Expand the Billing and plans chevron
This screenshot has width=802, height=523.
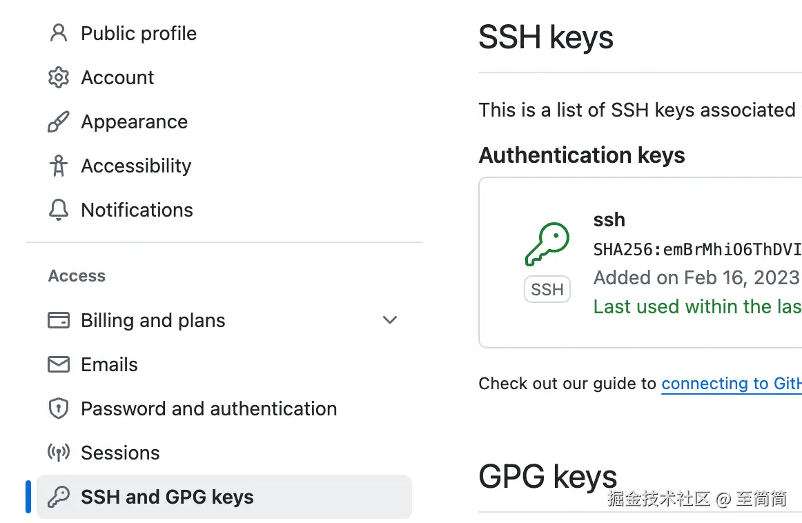[390, 320]
